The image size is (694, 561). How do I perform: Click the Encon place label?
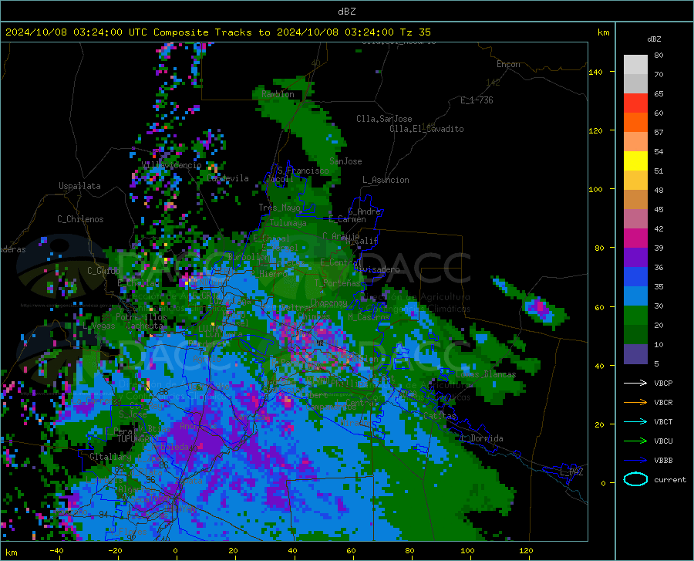(508, 64)
